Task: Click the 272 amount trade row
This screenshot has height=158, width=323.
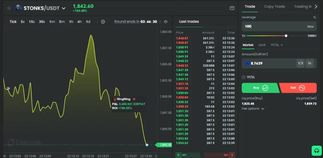Action: pos(205,88)
